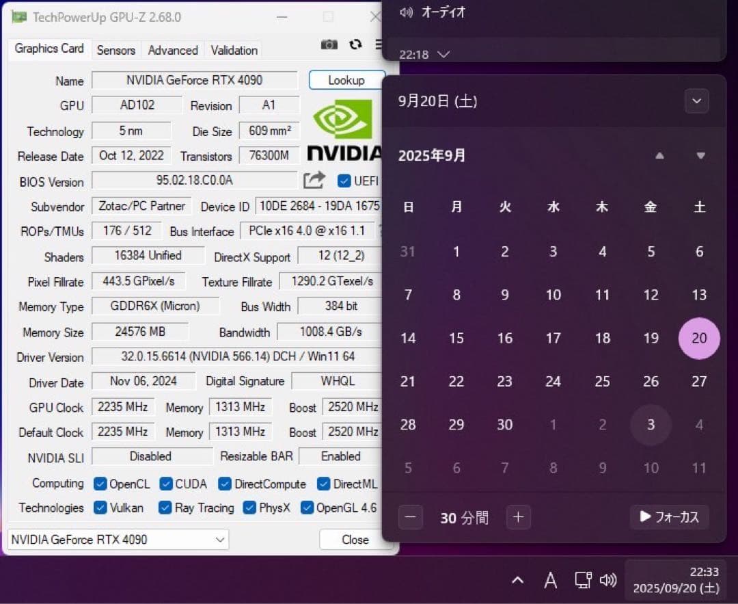Image resolution: width=738 pixels, height=604 pixels.
Task: Uncheck the UEFI checkbox
Action: [343, 181]
